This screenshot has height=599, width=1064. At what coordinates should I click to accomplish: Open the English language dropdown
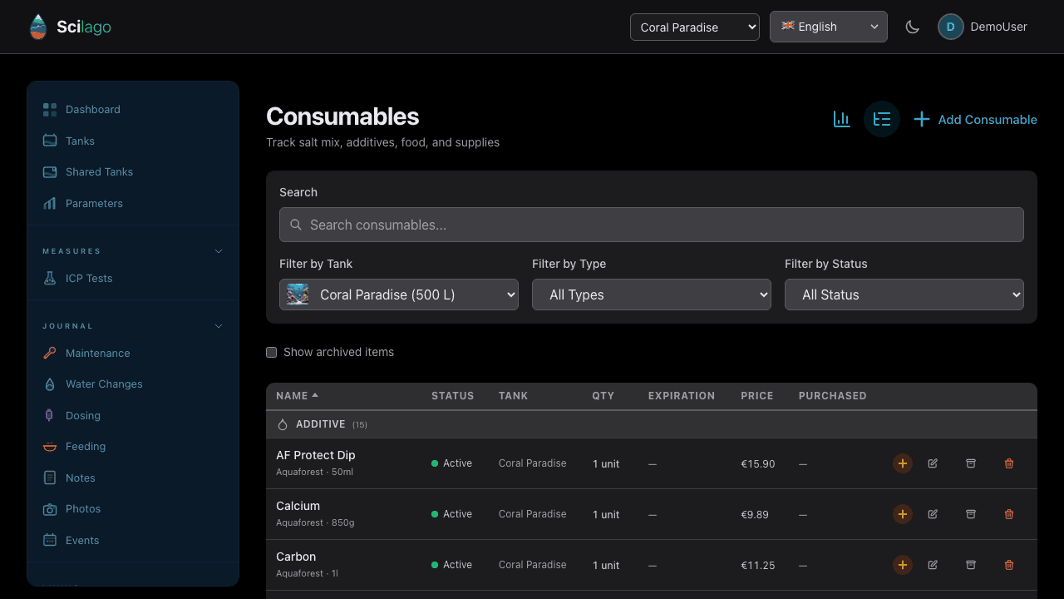tap(829, 27)
